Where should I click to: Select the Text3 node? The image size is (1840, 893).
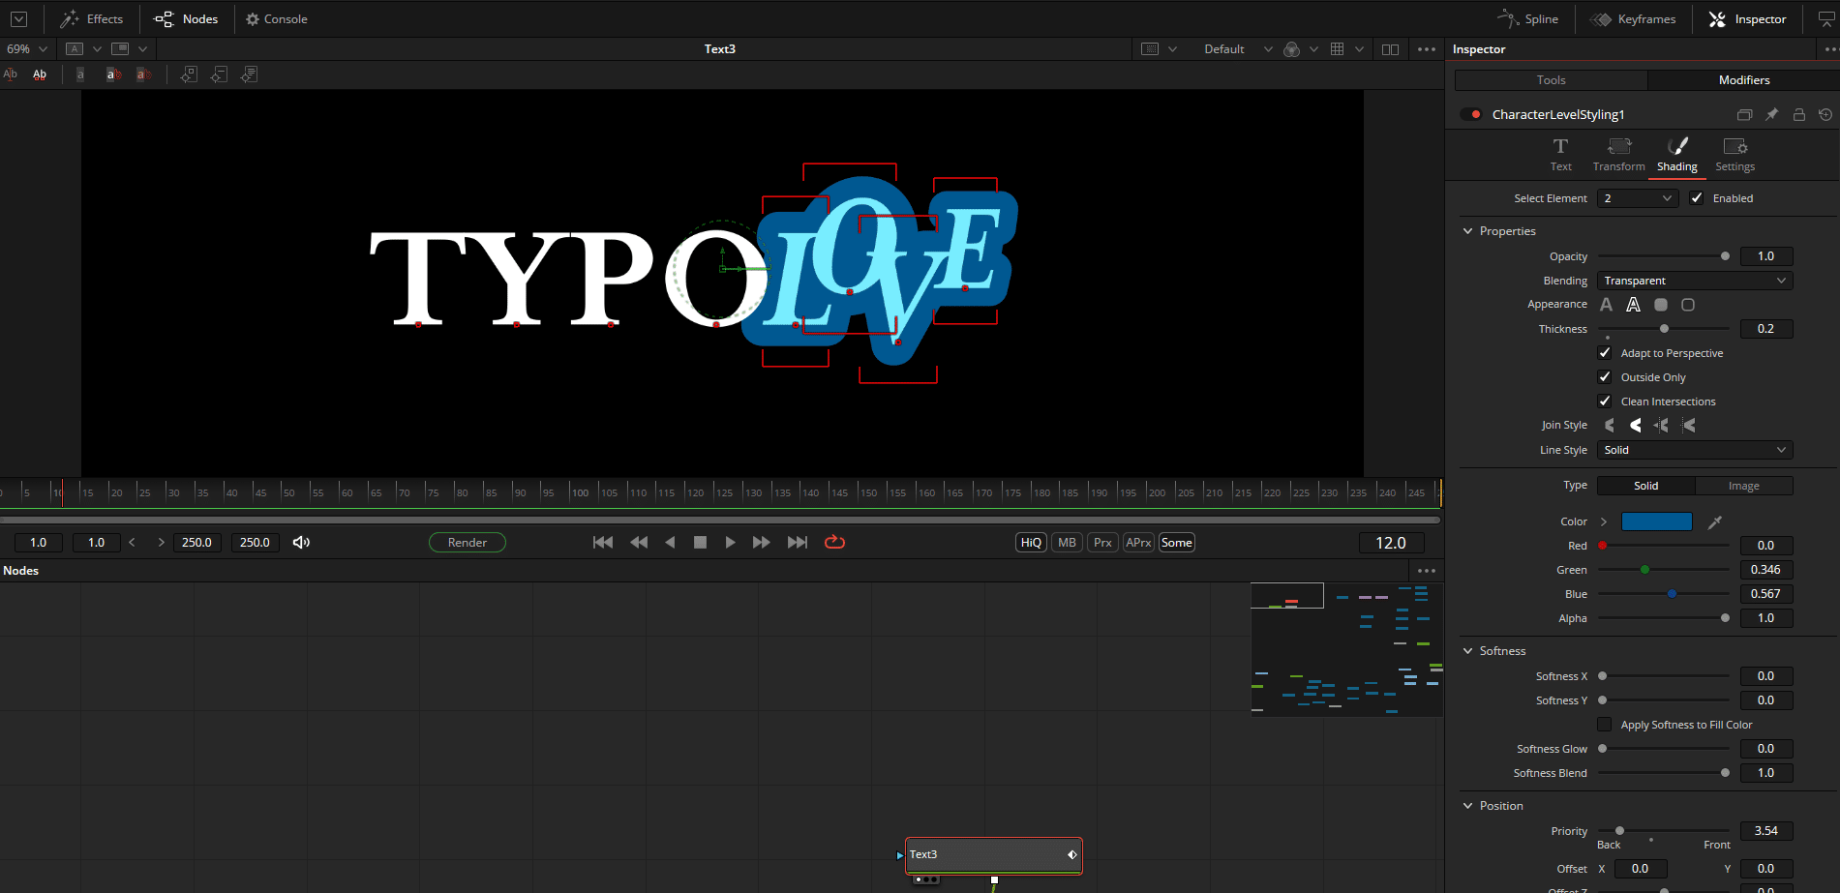(992, 854)
